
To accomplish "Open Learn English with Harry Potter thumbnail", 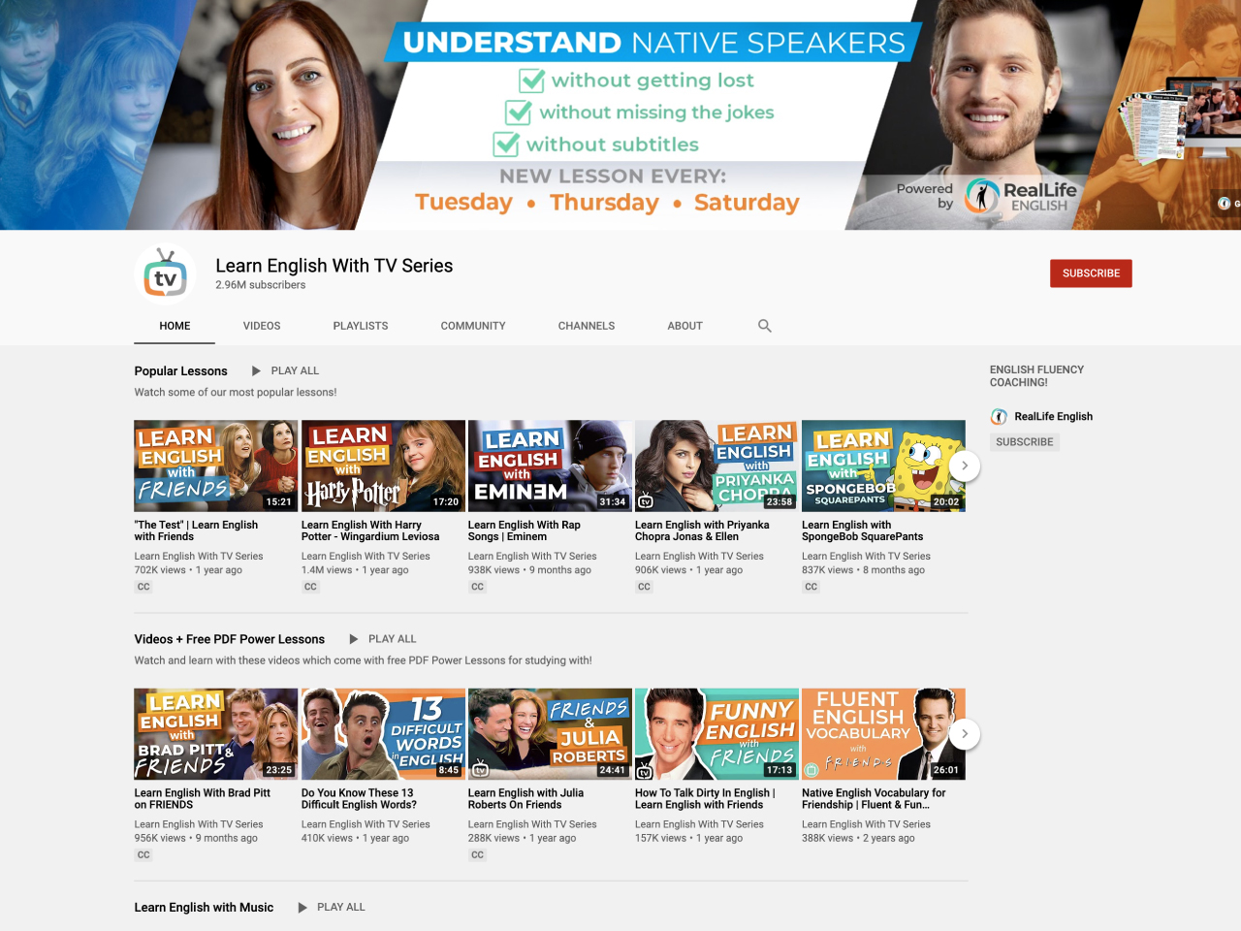I will (383, 465).
